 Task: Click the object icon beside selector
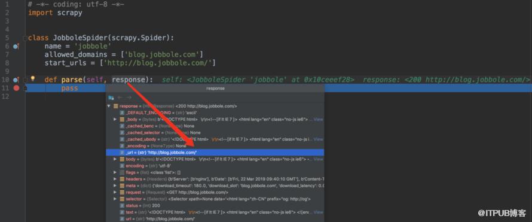coord(122,199)
